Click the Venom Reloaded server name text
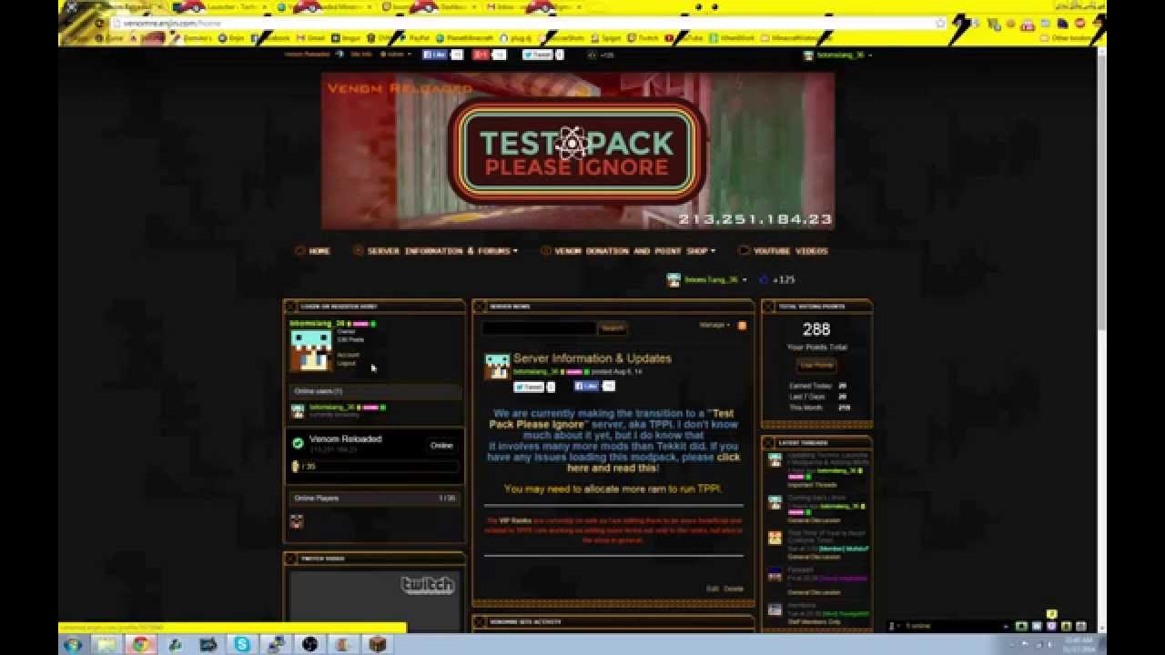This screenshot has height=655, width=1165. point(346,439)
